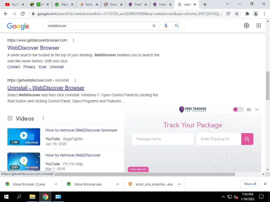Open File Explorer from the taskbar

(32, 197)
